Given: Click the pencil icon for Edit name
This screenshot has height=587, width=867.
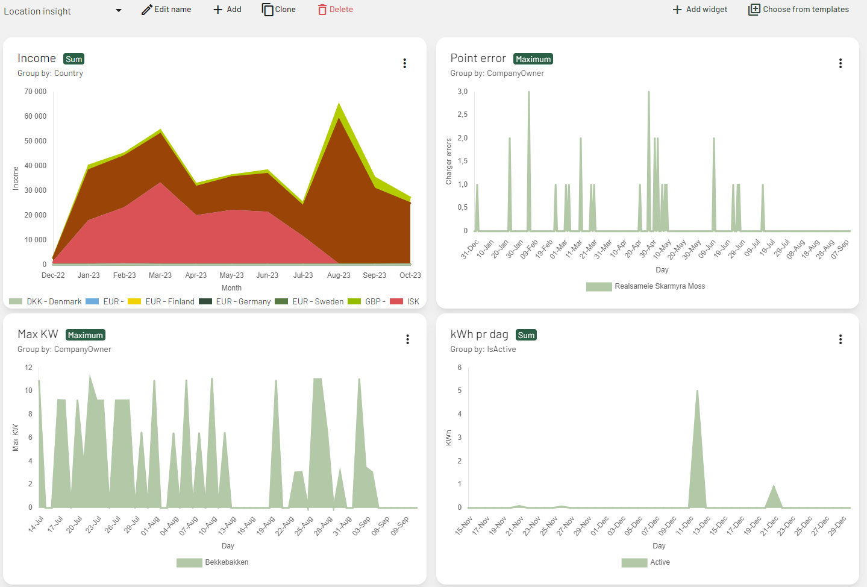Looking at the screenshot, I should tap(146, 10).
